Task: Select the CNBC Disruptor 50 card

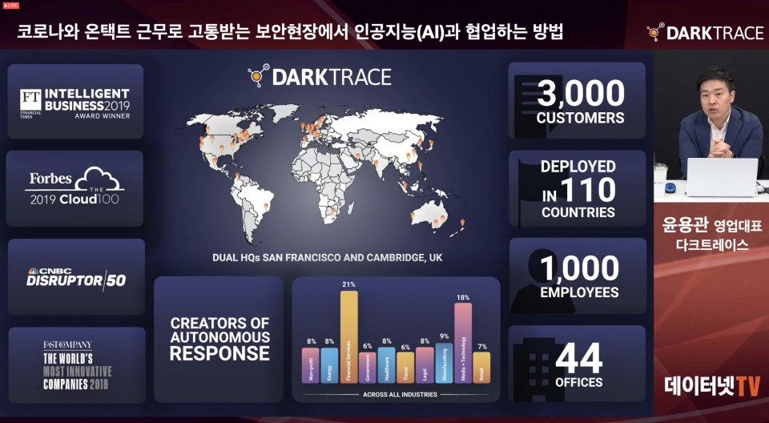Action: [77, 276]
